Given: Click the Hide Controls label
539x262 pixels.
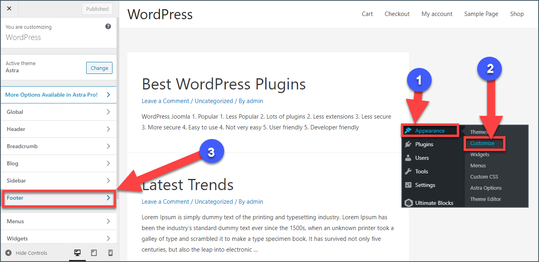Looking at the screenshot, I should pos(32,253).
